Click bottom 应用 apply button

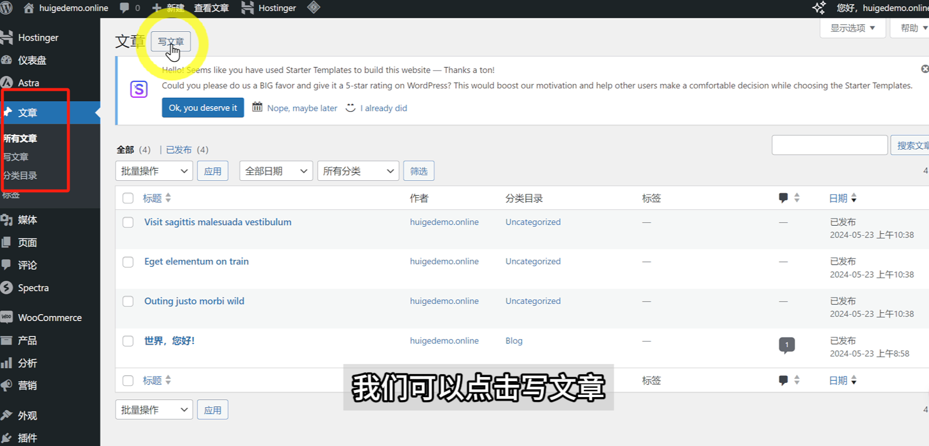tap(213, 409)
